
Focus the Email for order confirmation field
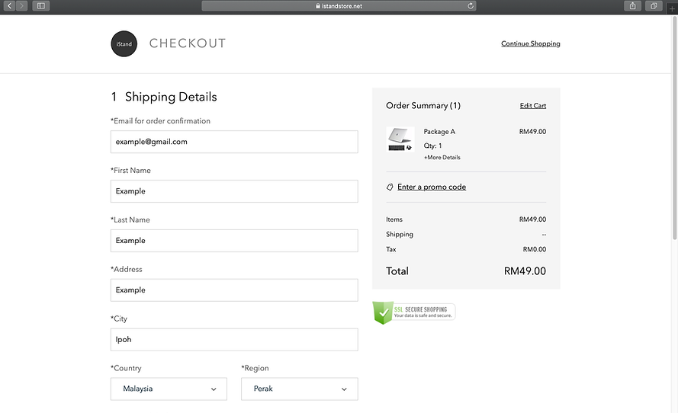(x=234, y=142)
